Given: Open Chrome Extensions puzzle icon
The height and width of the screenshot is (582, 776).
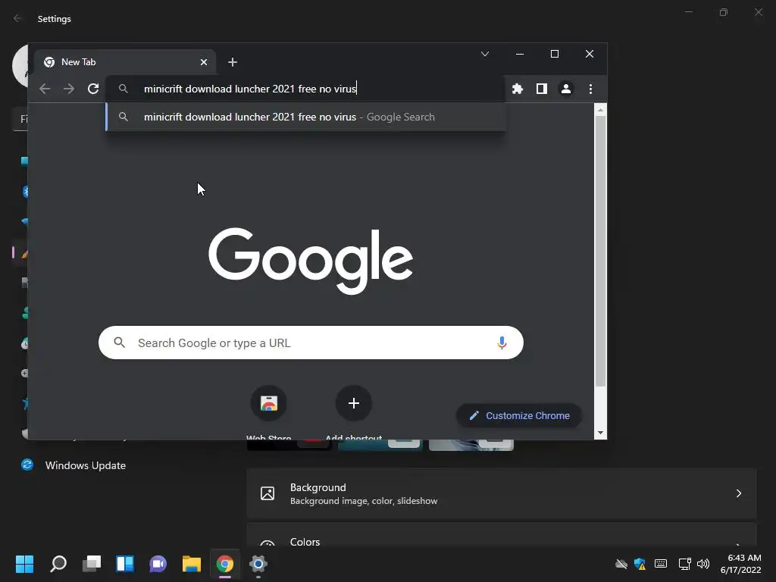Looking at the screenshot, I should tap(517, 89).
